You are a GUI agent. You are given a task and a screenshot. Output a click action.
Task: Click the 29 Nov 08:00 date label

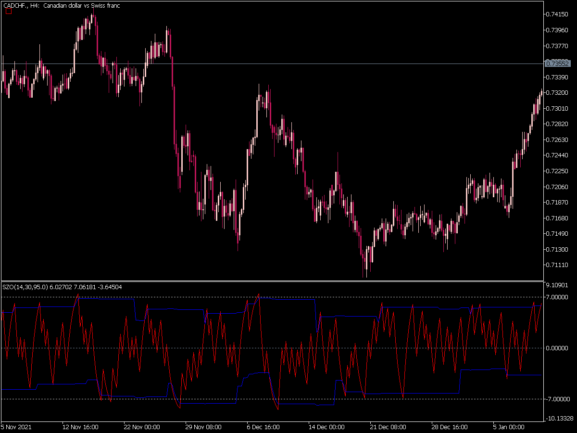coord(203,427)
